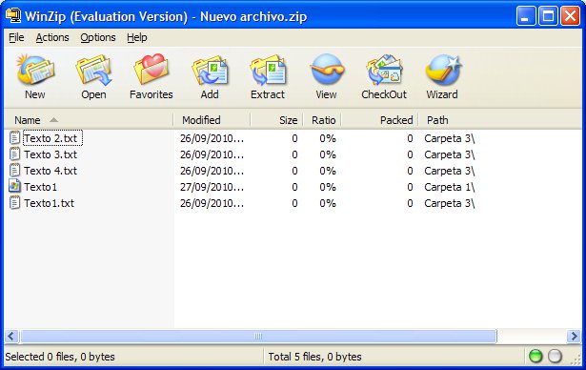
Task: Click the 'Total 5 files, 0 bytes' status text
Action: click(x=314, y=357)
